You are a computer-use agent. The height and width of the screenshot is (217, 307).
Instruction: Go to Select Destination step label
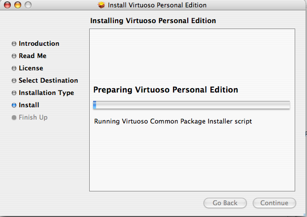pos(48,80)
